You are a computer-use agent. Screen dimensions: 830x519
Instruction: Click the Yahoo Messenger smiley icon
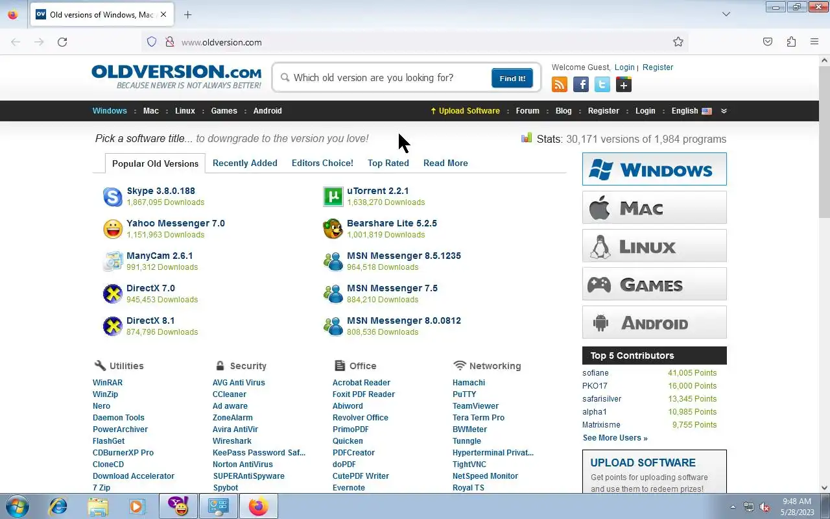coord(113,229)
